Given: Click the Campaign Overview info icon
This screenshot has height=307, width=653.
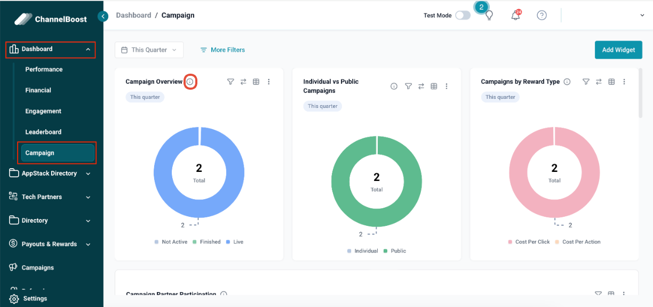Looking at the screenshot, I should (x=190, y=82).
